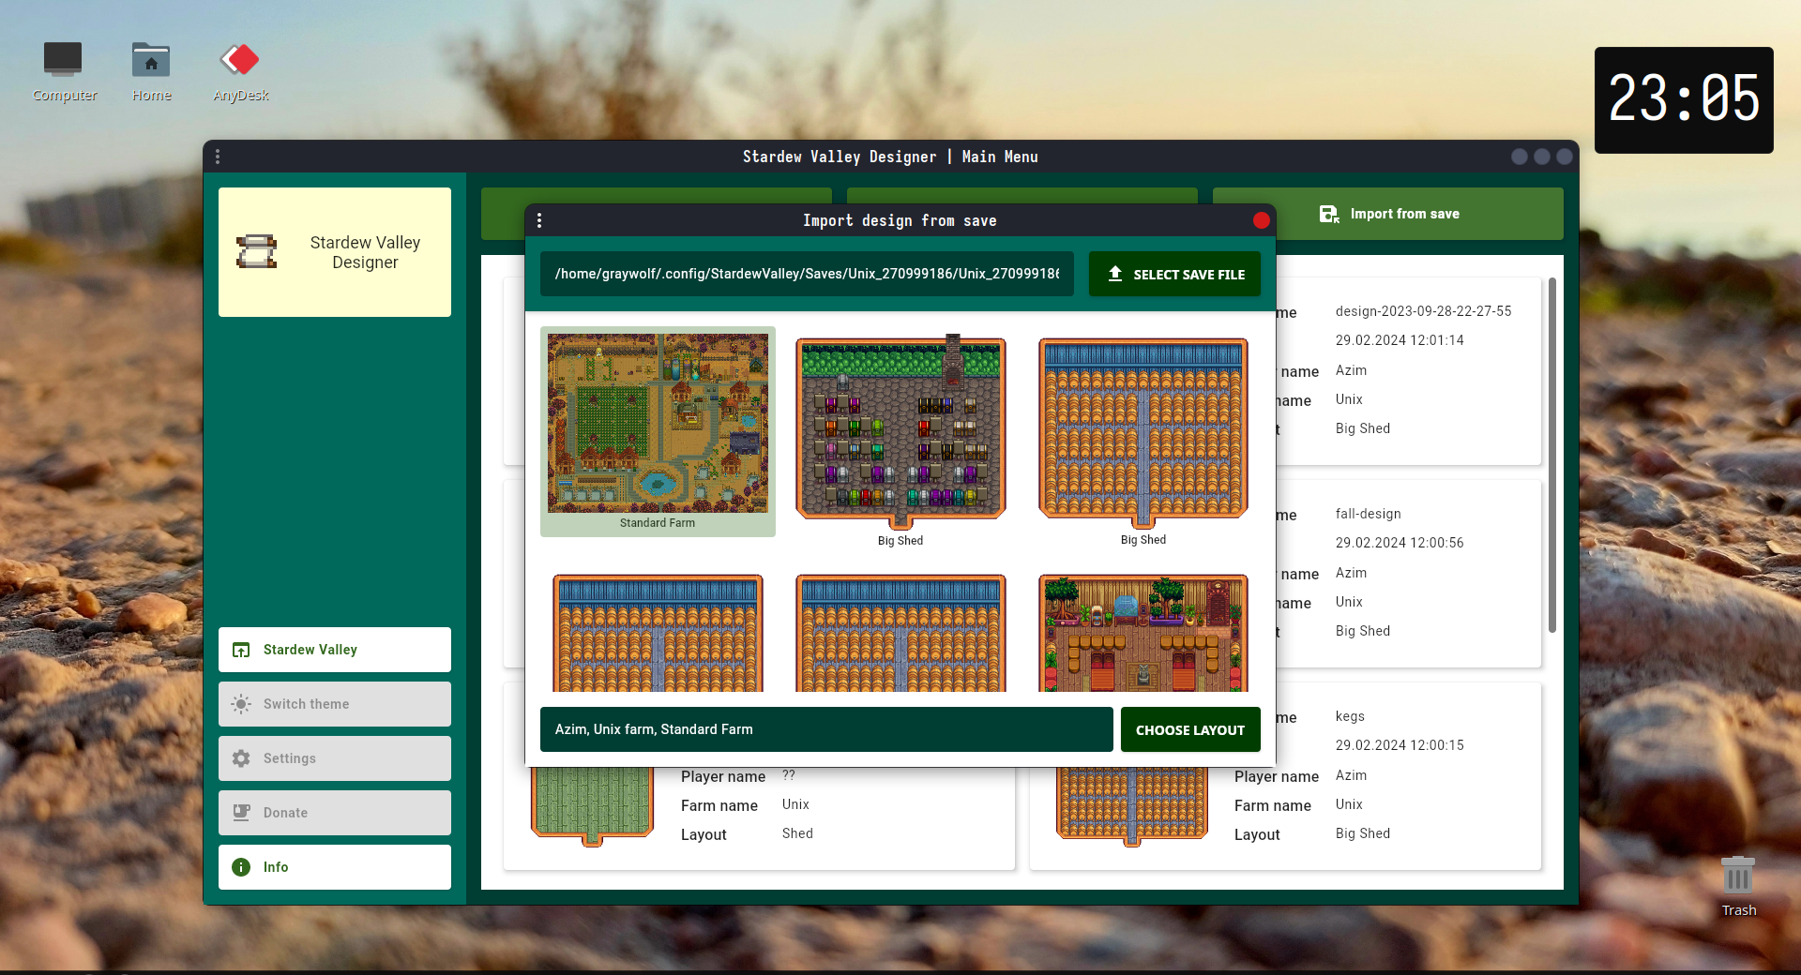
Task: Select the Big Shed with colored kegs thumbnail
Action: pos(900,431)
